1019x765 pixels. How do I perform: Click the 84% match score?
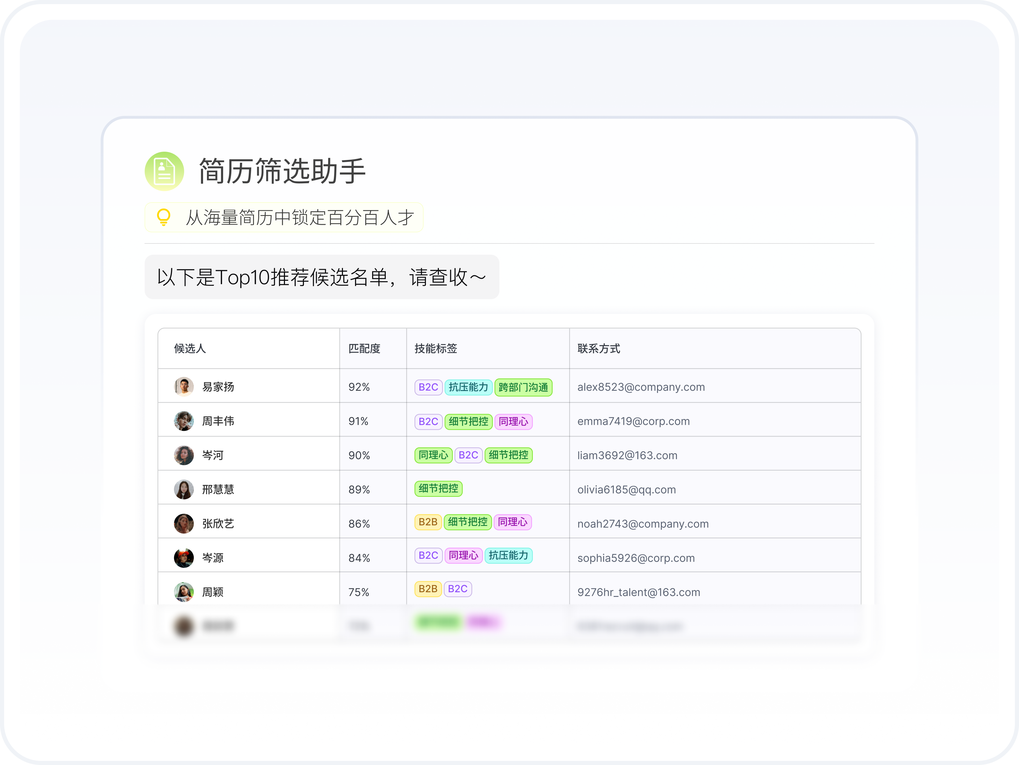[x=359, y=558]
